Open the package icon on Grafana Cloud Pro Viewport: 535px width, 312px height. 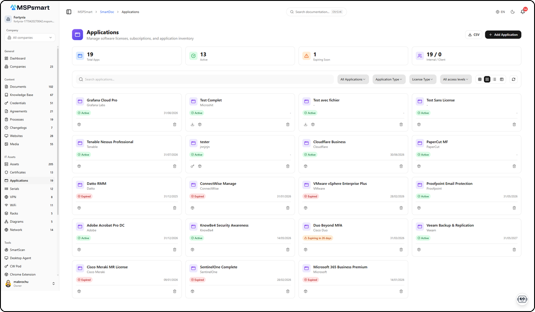[x=79, y=124]
